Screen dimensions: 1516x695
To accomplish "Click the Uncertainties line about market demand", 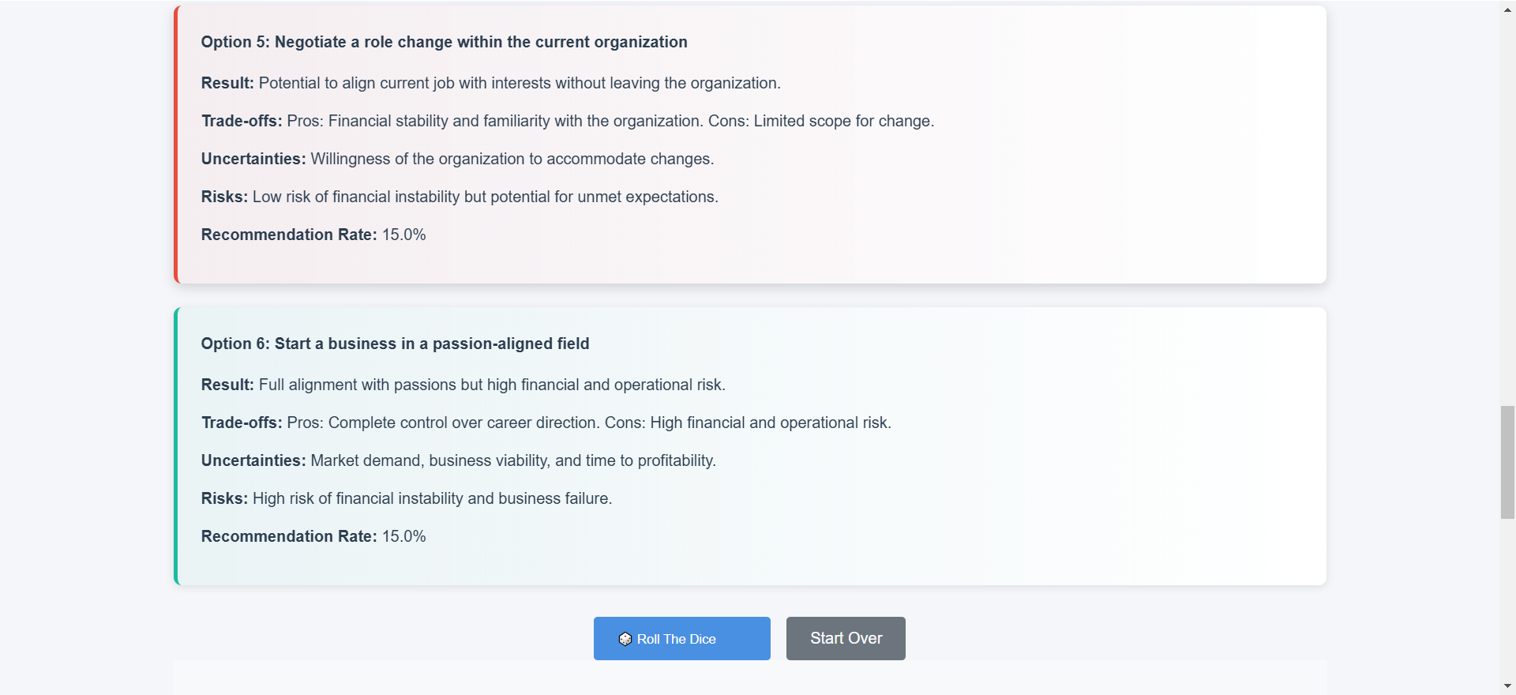I will point(458,460).
